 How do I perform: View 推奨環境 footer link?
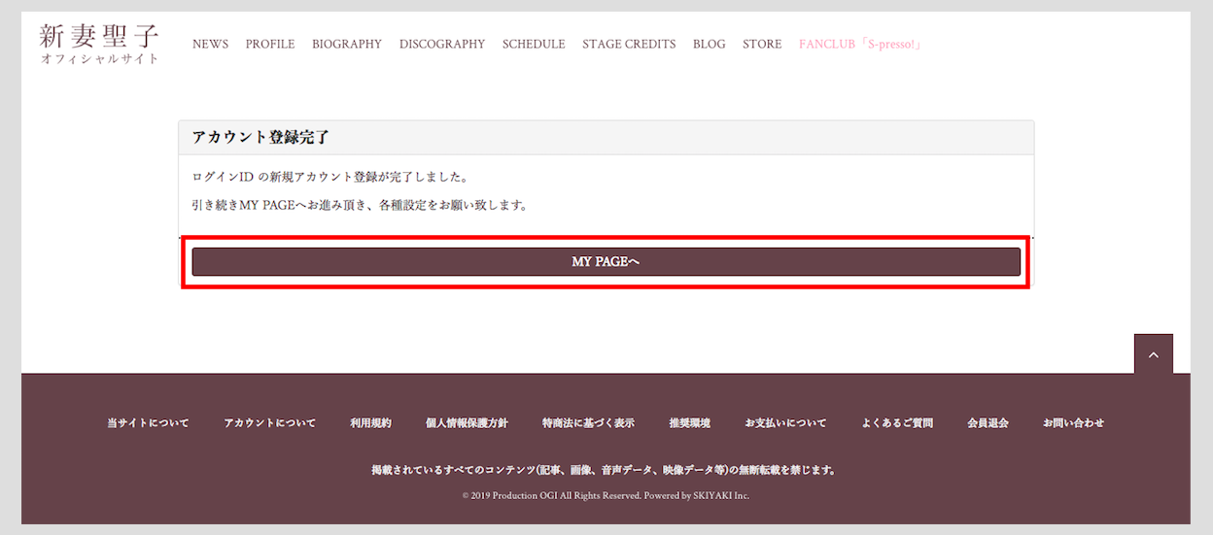coord(689,423)
